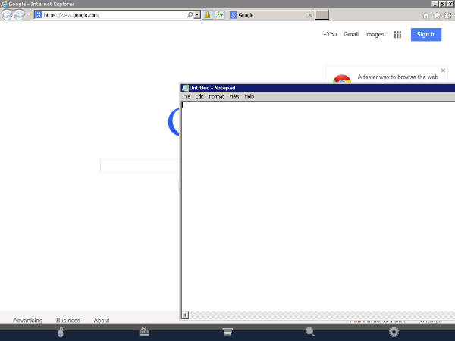Open the Google apps grid
Screen dimensions: 455x341
397,34
